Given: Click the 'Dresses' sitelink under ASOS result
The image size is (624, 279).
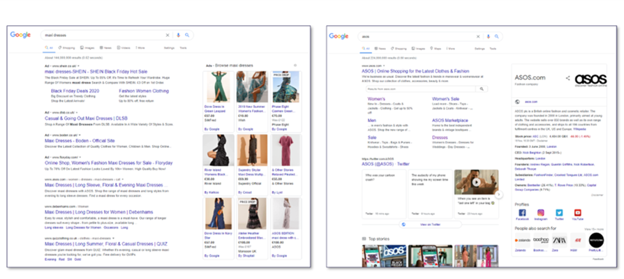Looking at the screenshot, I should (440, 137).
